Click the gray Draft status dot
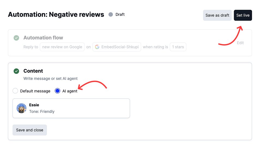 pos(111,14)
